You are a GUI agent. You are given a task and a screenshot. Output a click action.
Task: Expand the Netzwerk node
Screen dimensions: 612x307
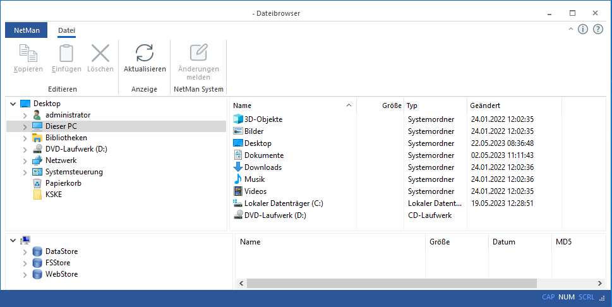pyautogui.click(x=25, y=161)
